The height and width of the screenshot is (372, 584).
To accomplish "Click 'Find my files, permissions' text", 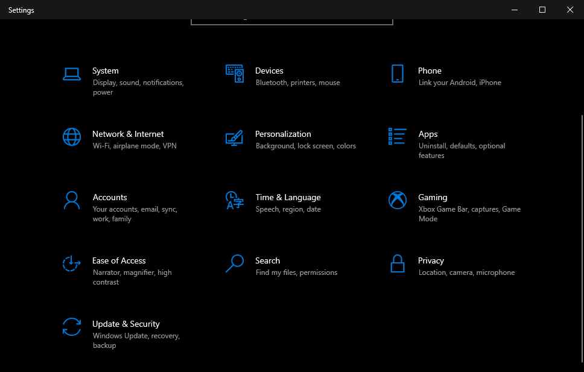I will click(x=296, y=273).
